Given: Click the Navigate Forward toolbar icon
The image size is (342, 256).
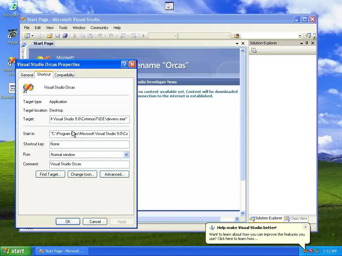Looking at the screenshot, I should click(x=134, y=36).
